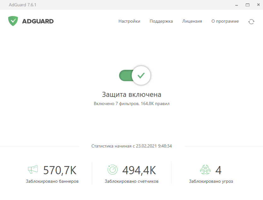Image resolution: width=263 pixels, height=200 pixels.
Task: Turn off the green protection toggle
Action: pos(134,75)
